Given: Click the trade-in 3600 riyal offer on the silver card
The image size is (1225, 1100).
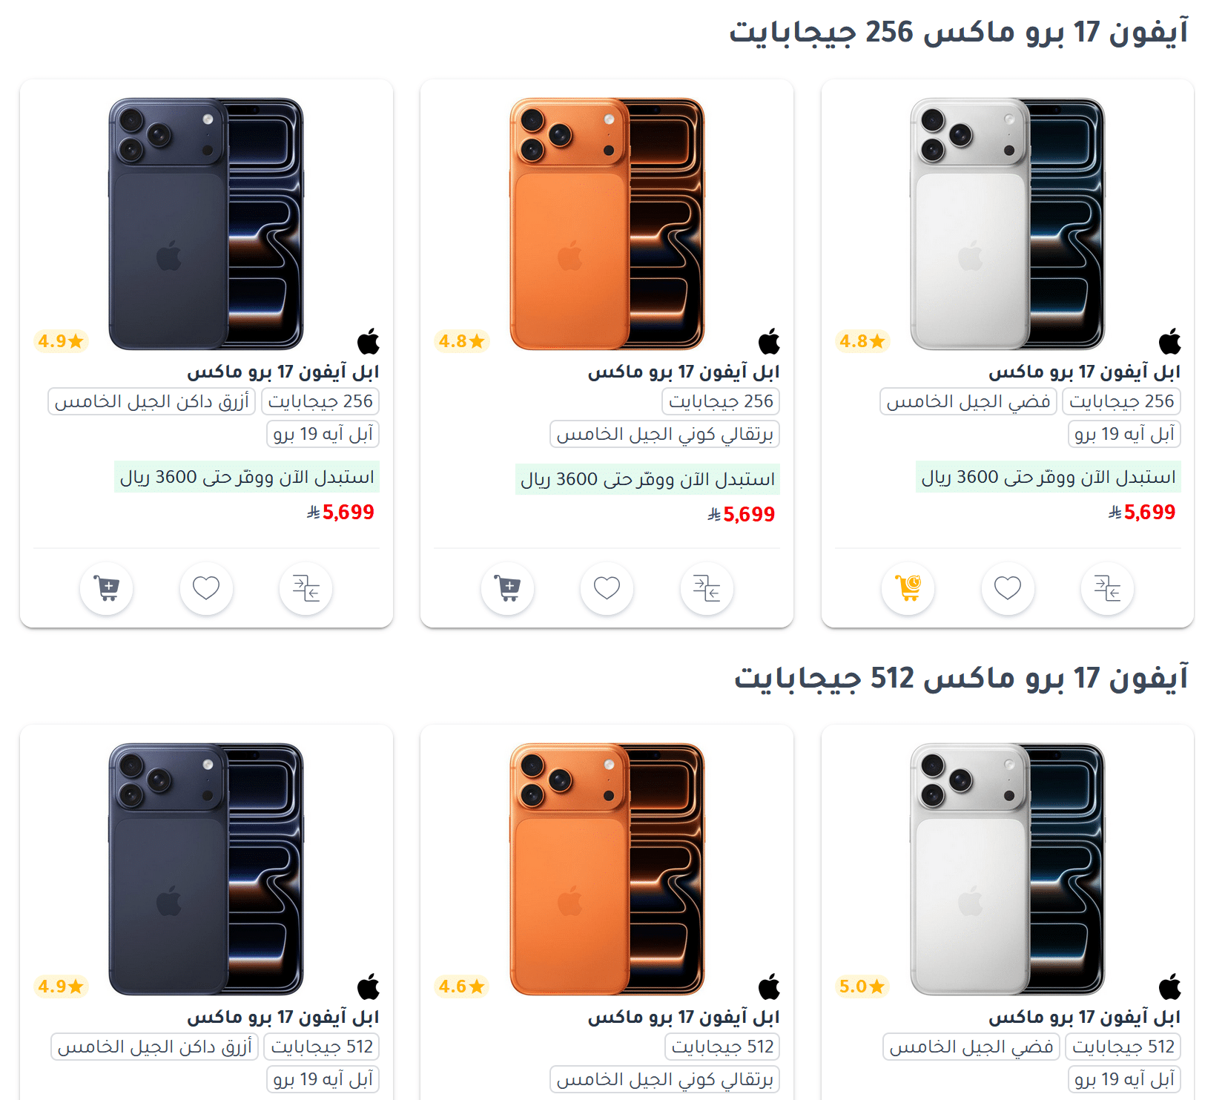Looking at the screenshot, I should (1049, 477).
